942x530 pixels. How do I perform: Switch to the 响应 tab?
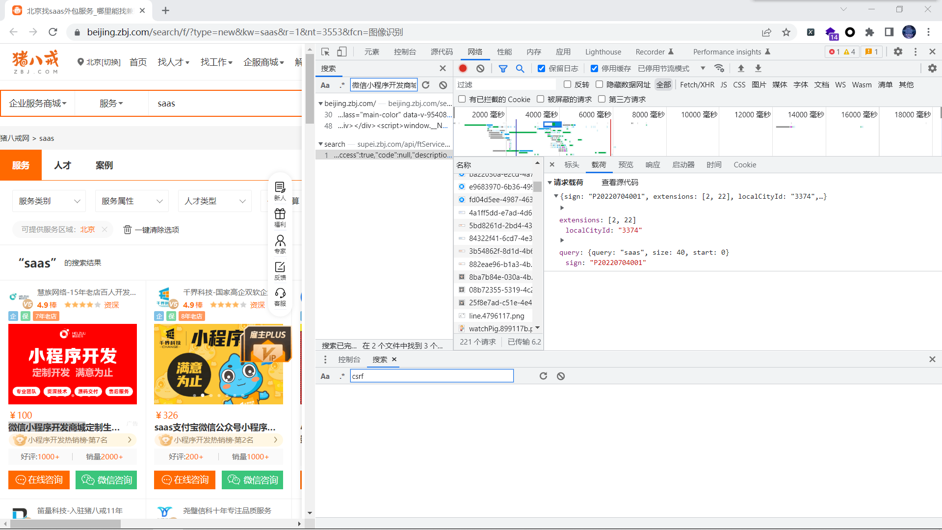tap(652, 165)
